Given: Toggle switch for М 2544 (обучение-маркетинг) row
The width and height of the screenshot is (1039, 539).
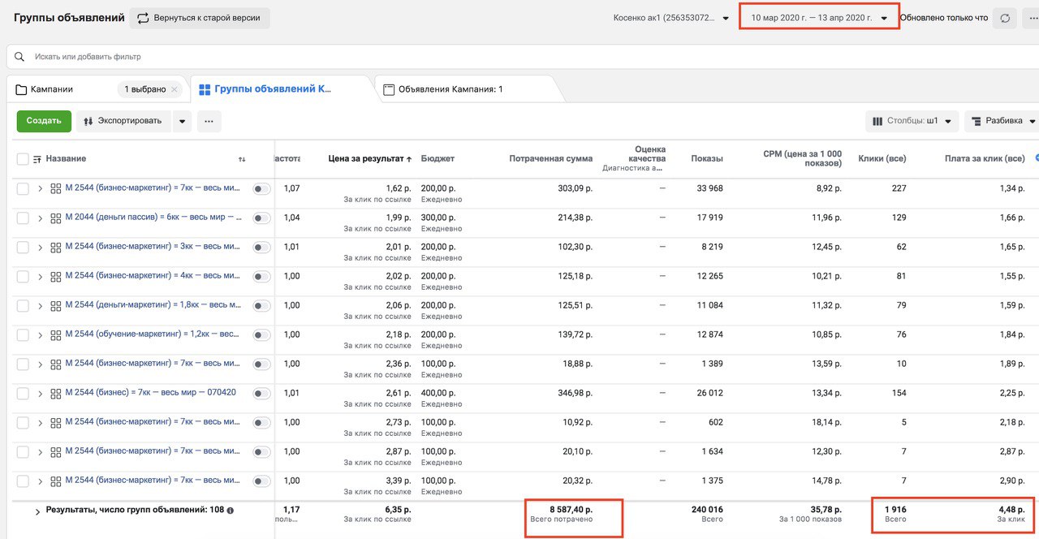Looking at the screenshot, I should pyautogui.click(x=261, y=335).
